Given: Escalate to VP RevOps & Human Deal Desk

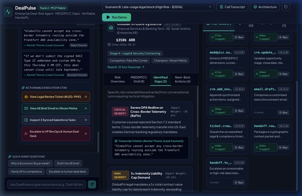Looking at the screenshot, I should tap(56, 134).
